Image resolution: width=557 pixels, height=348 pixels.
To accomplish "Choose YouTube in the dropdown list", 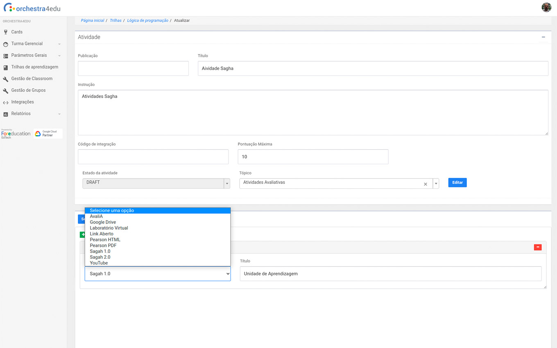I will 99,263.
